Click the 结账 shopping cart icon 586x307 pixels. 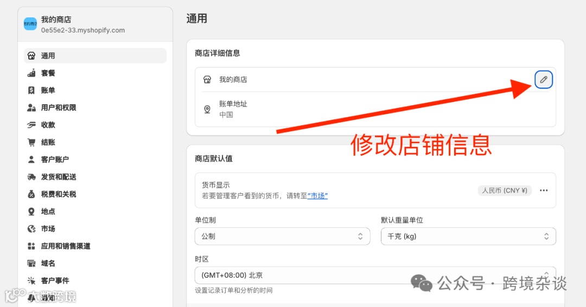point(31,142)
